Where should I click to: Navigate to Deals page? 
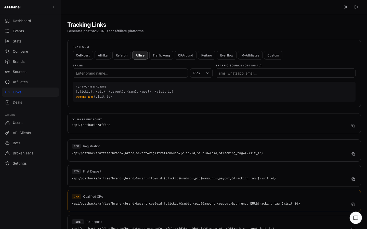point(17,102)
